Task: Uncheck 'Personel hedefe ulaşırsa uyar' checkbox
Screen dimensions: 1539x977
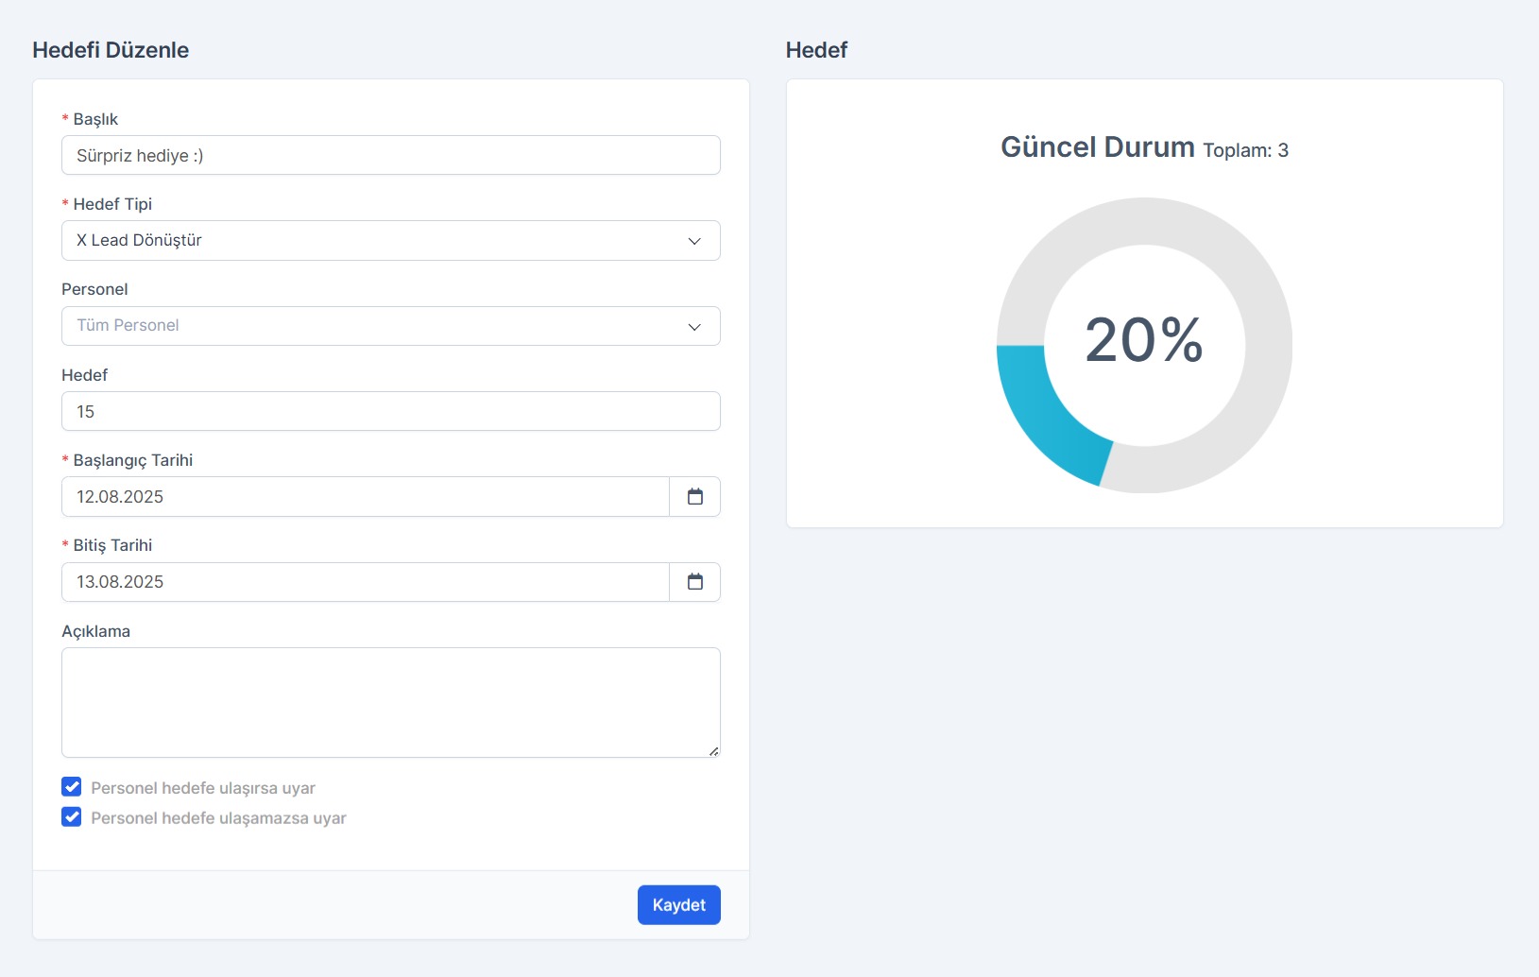Action: [72, 787]
